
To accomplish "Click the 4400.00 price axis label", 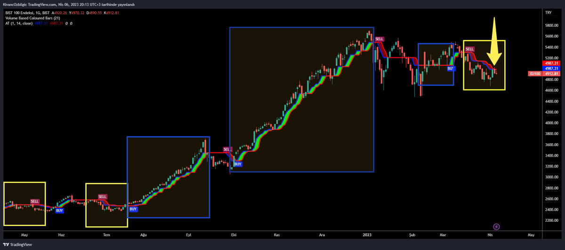I will [x=551, y=102].
